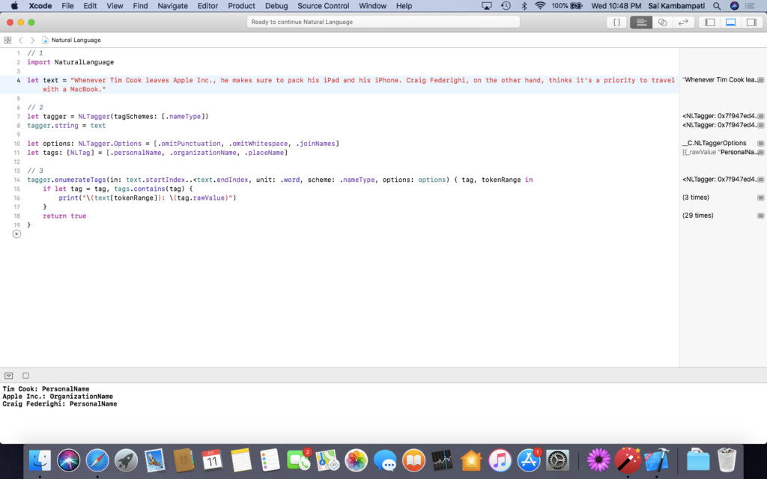Open Launchpad rocket in the Dock
Image resolution: width=767 pixels, height=479 pixels.
(x=126, y=460)
